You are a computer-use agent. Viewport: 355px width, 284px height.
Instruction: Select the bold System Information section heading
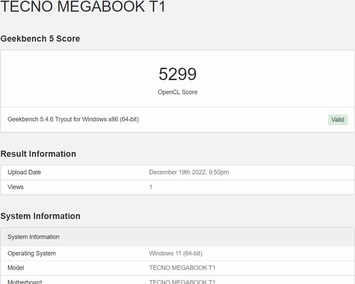(40, 216)
